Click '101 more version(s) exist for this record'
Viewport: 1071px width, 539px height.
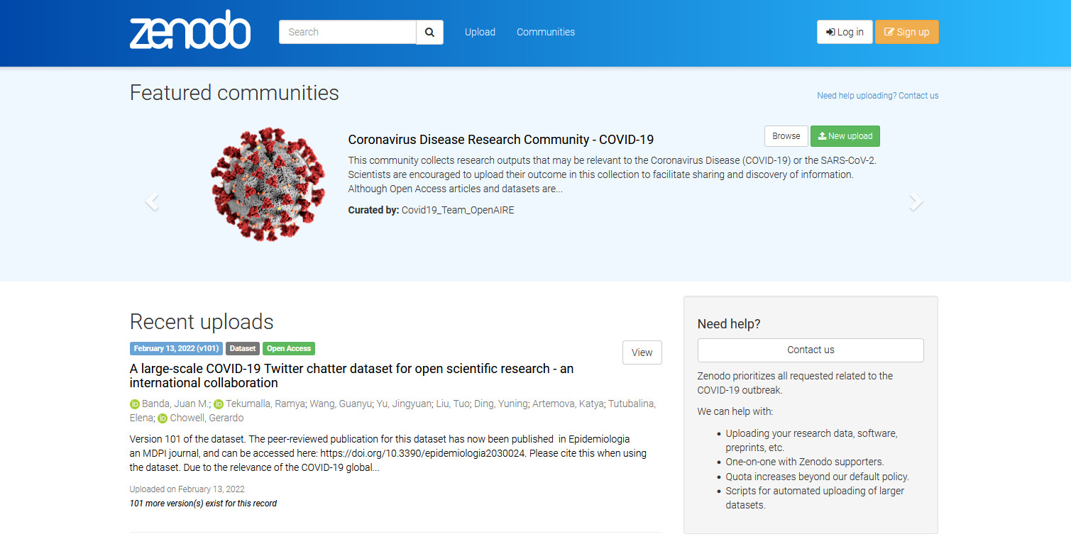(x=203, y=504)
